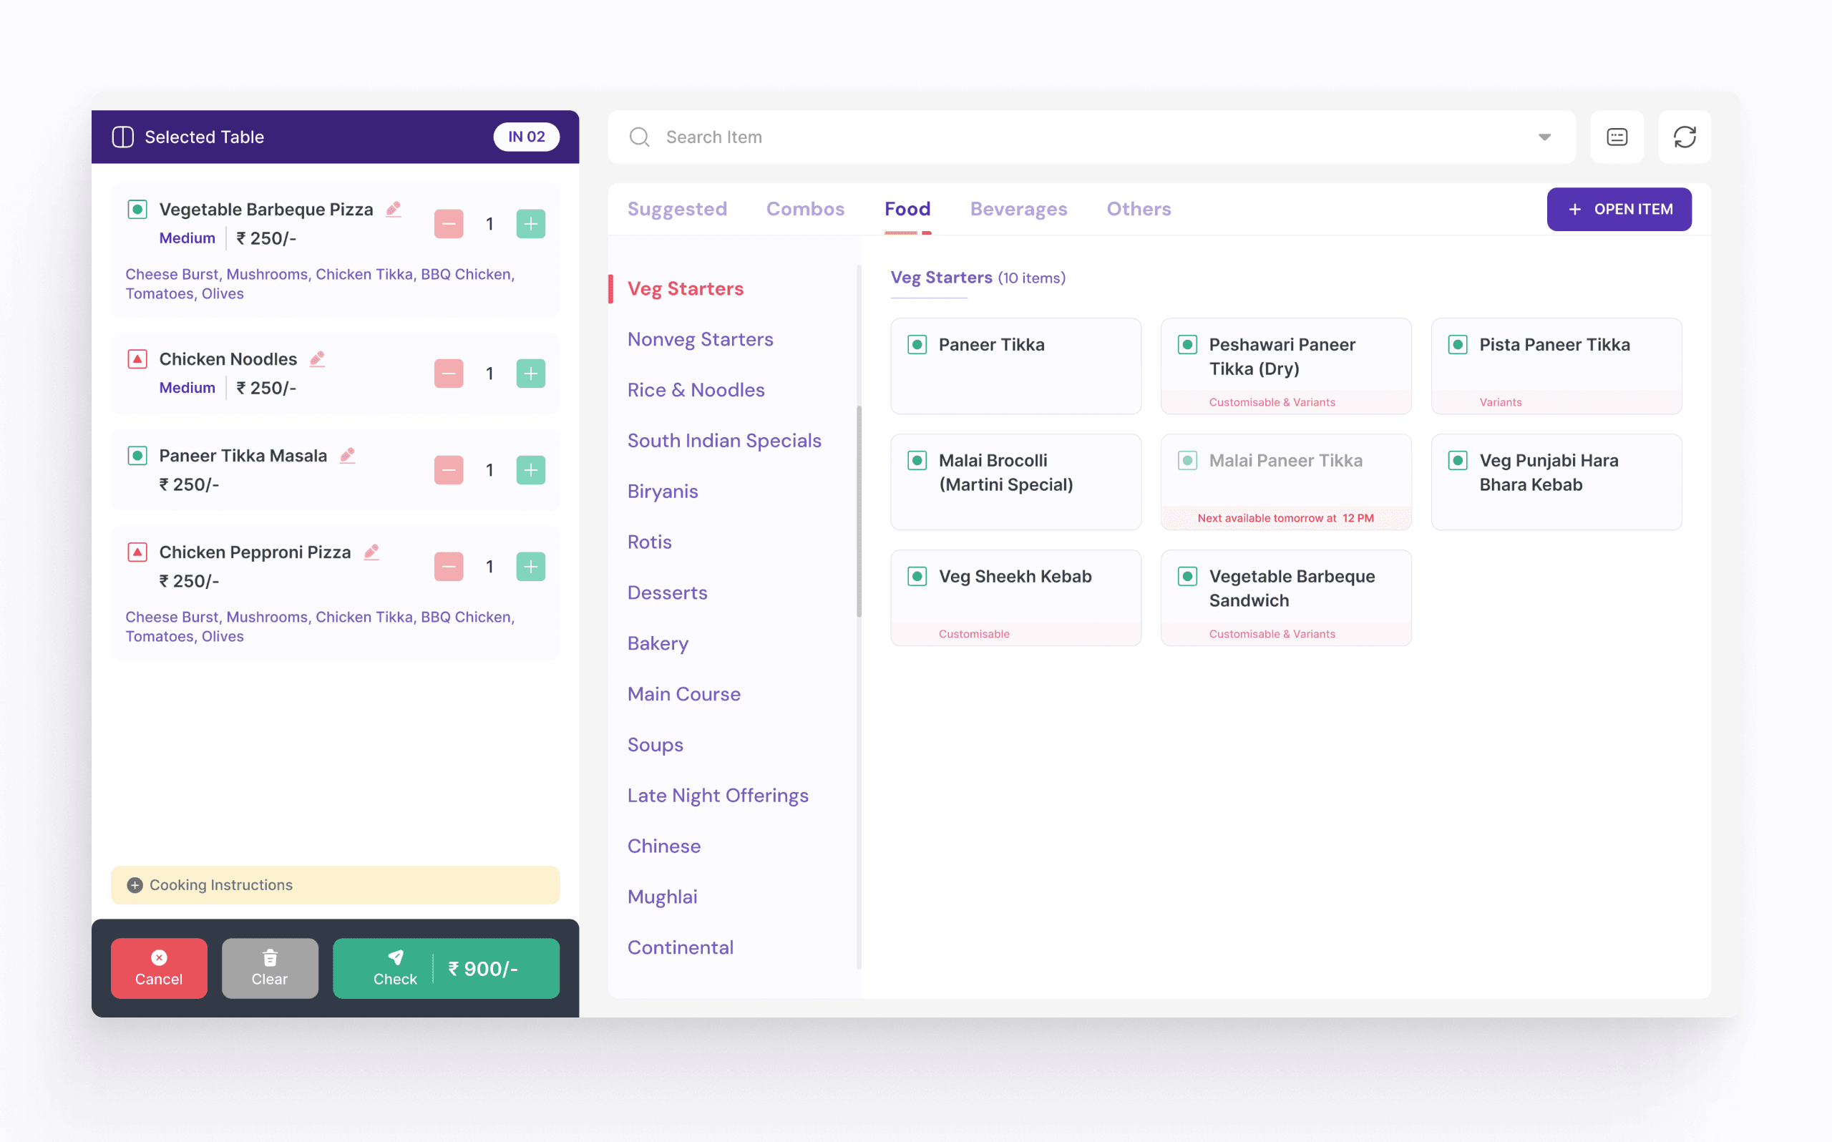
Task: Select Nonveg Starters category
Action: click(x=700, y=339)
